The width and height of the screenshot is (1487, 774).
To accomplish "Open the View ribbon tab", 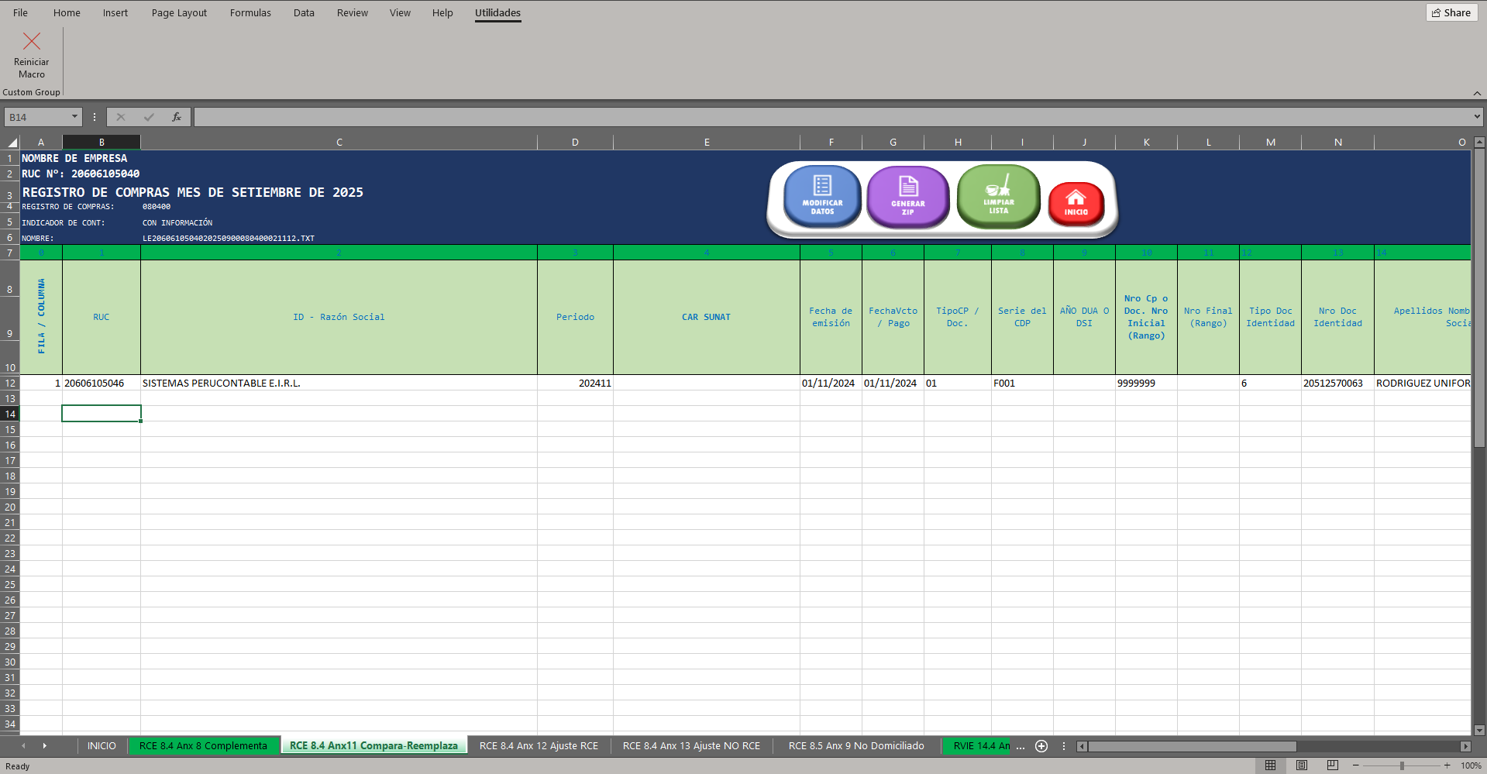I will coord(400,12).
